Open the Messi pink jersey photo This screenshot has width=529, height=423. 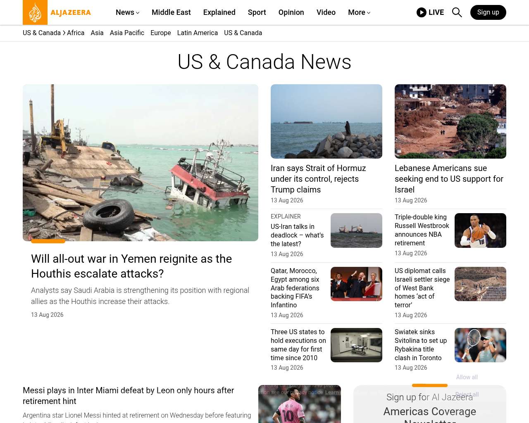[x=300, y=404]
